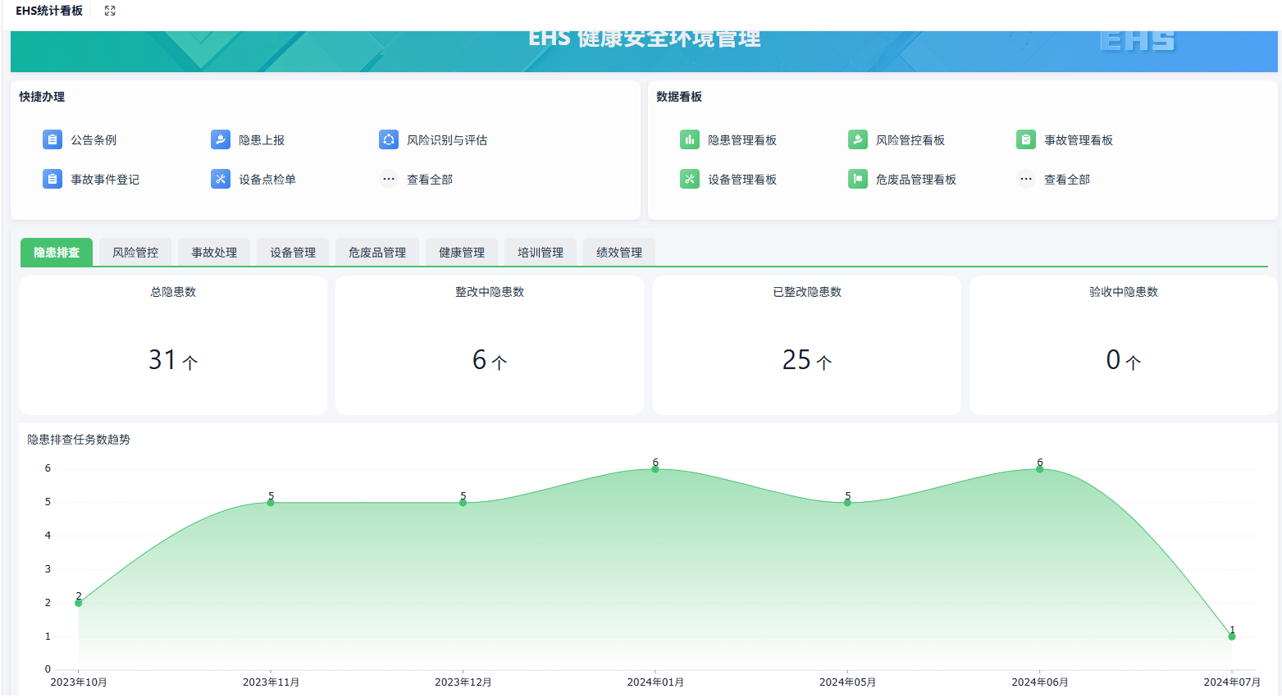Open 设备点检单 via its wrench icon
Image resolution: width=1282 pixels, height=698 pixels.
(x=220, y=179)
